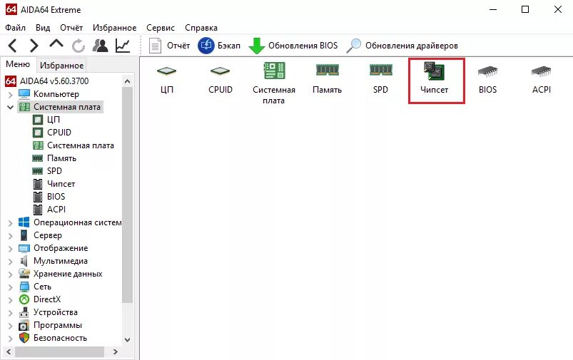
Task: Expand the Компьютер tree node
Action: point(10,95)
